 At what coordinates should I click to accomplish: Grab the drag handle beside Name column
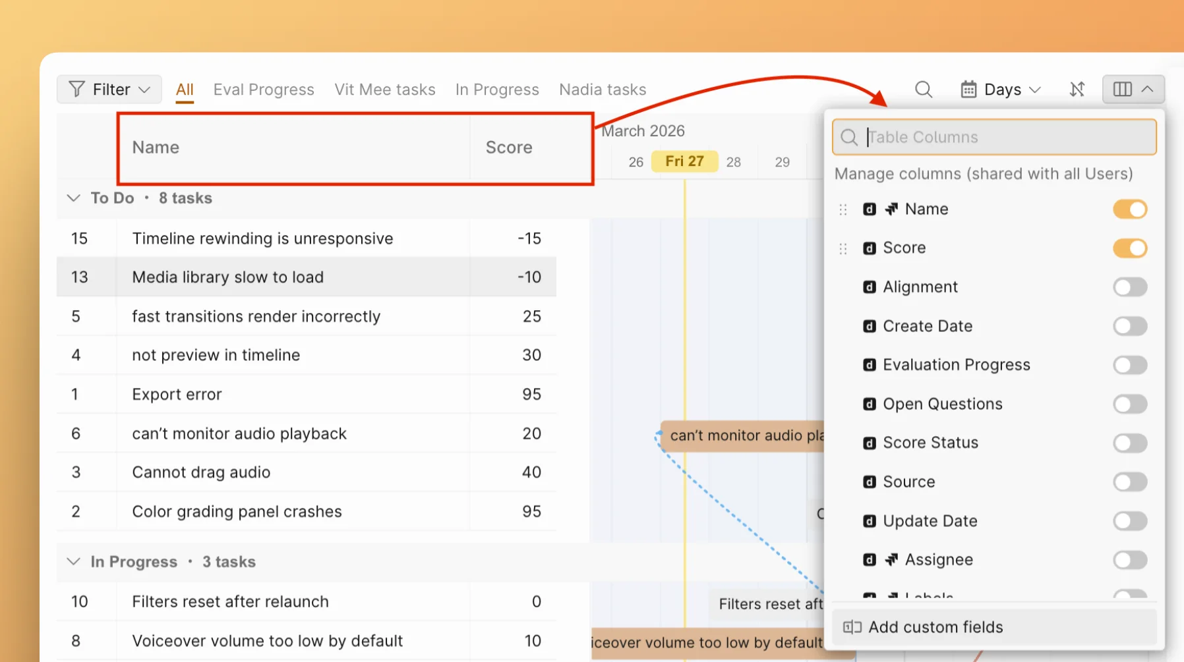click(x=843, y=209)
